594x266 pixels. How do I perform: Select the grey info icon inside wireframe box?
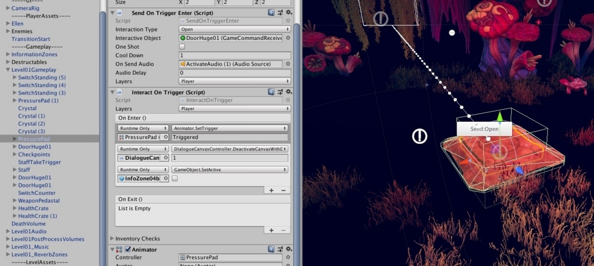pos(381,19)
